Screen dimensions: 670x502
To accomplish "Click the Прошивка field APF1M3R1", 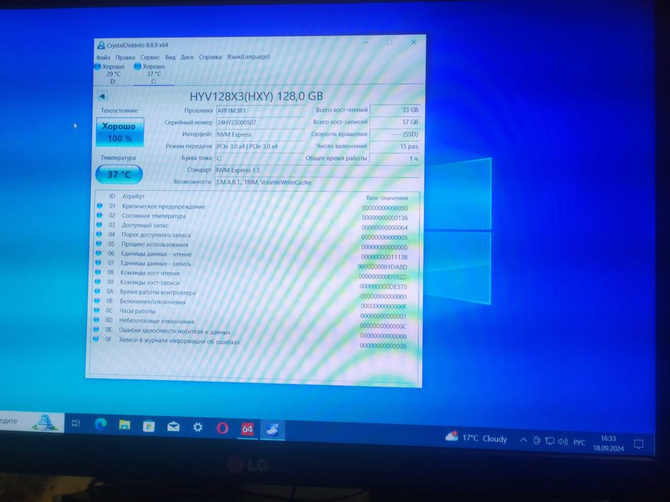I will 259,110.
